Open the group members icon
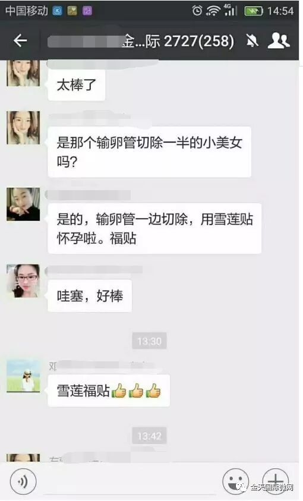This screenshot has height=501, width=303. click(x=279, y=40)
